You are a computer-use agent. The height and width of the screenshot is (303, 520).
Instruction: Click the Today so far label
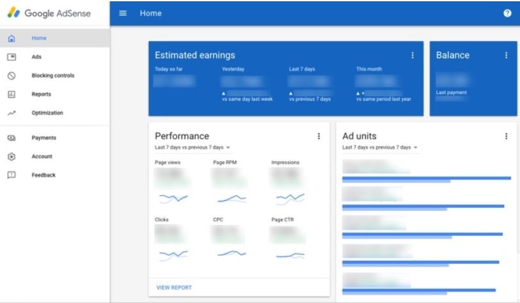coord(168,69)
